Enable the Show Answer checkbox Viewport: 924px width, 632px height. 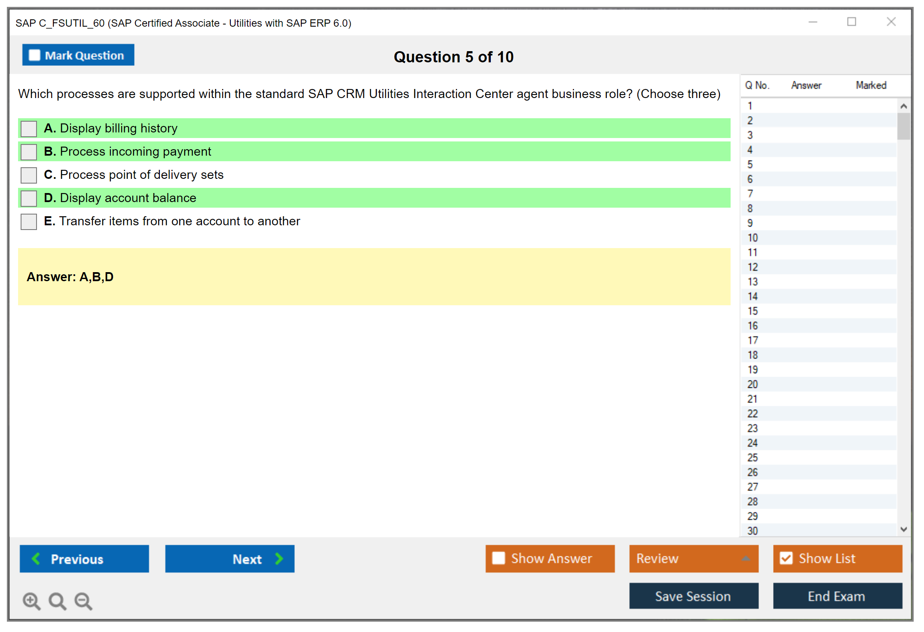tap(499, 558)
